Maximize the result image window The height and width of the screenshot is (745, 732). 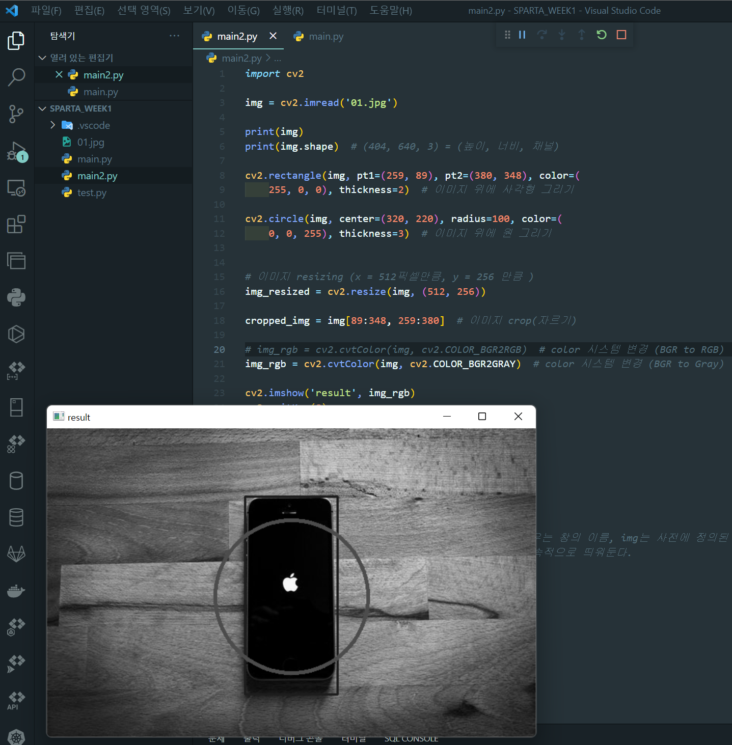tap(482, 417)
